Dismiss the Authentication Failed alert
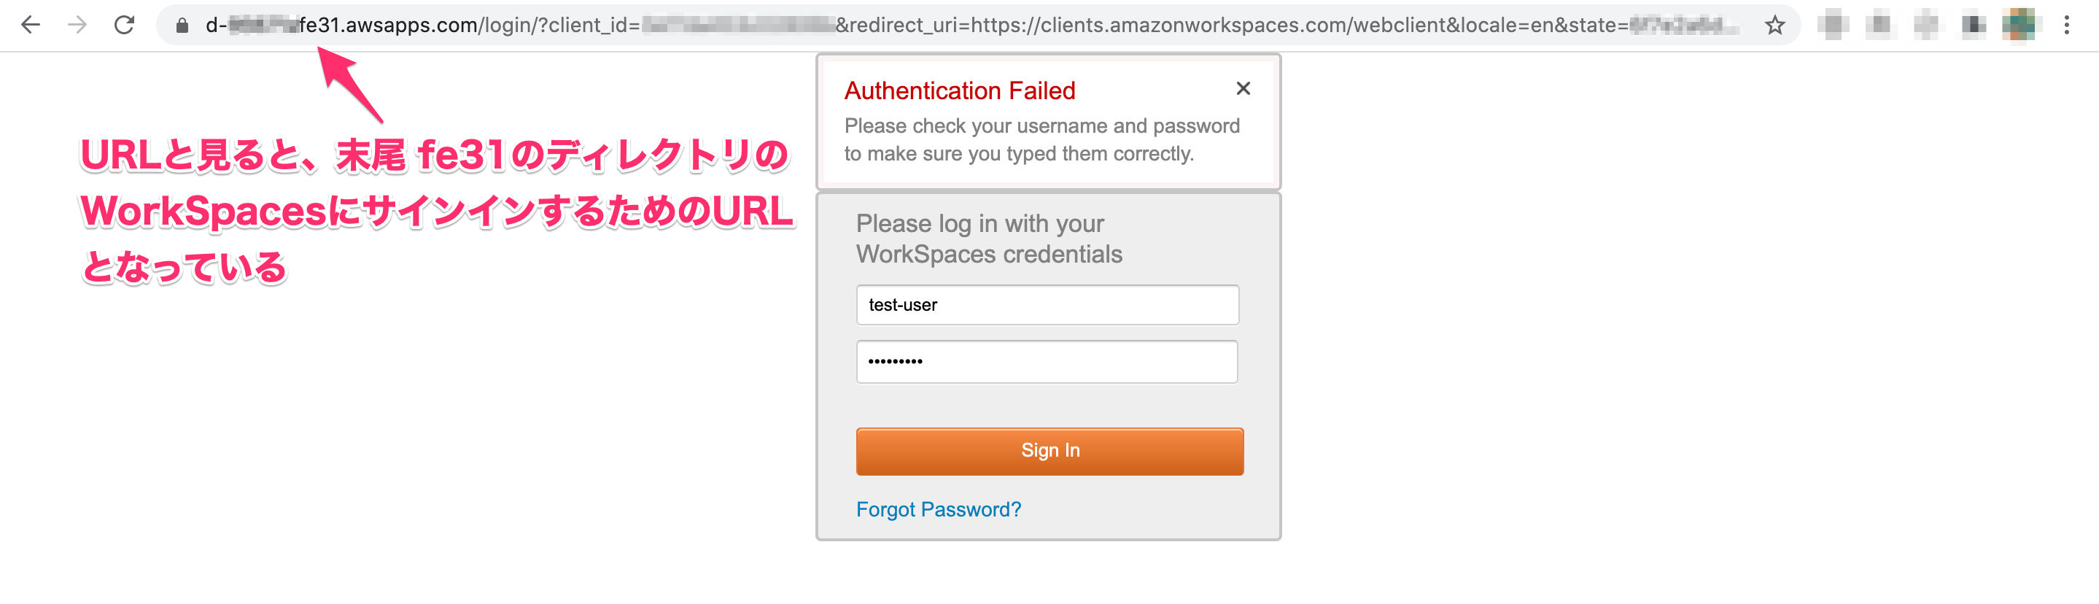This screenshot has height=604, width=2099. 1243,88
